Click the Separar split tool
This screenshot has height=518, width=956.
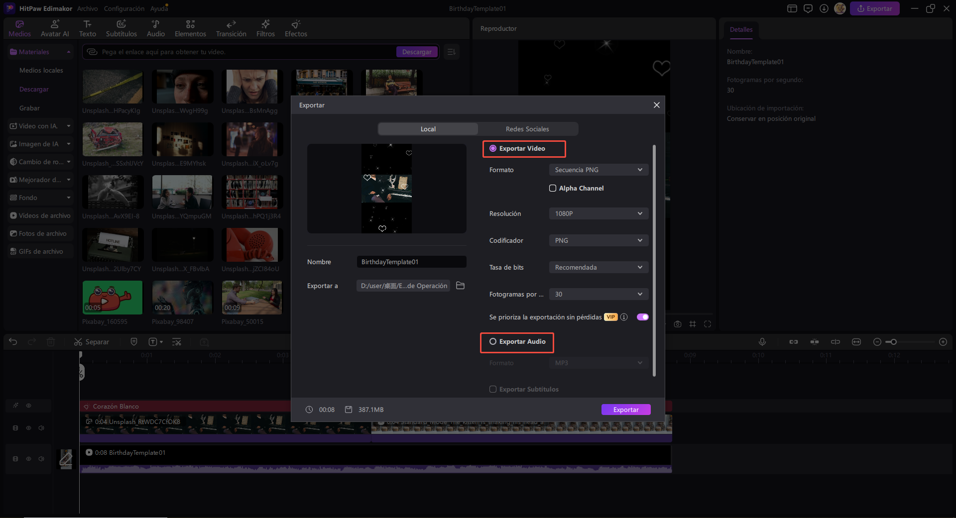pyautogui.click(x=92, y=342)
